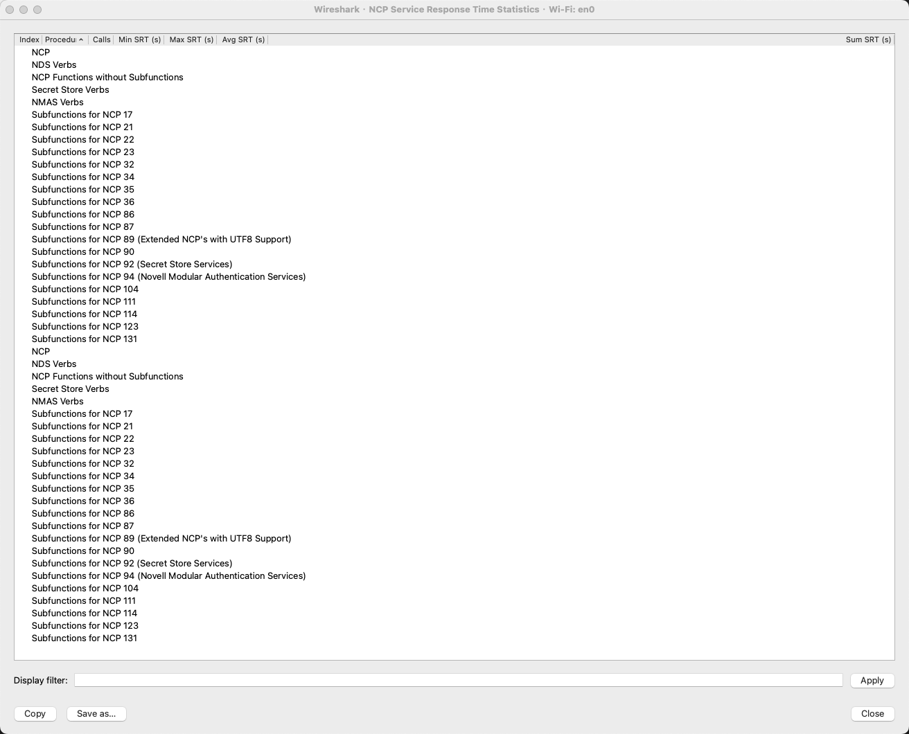909x734 pixels.
Task: Sort by the Avg SRT (s) column
Action: [x=243, y=39]
